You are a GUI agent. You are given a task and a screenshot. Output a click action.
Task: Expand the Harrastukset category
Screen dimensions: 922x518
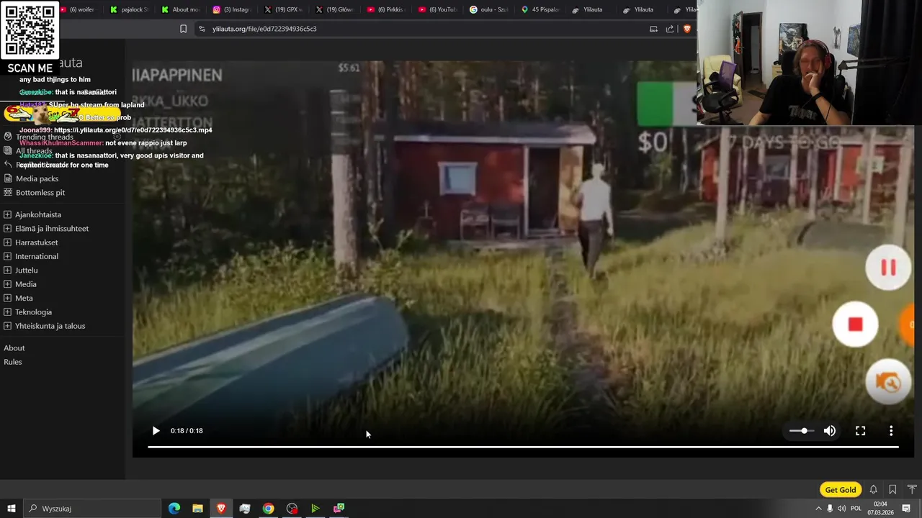click(x=7, y=242)
